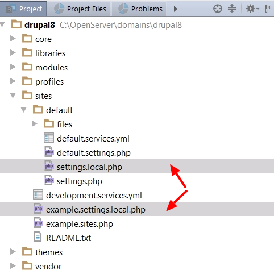Screen dimensions: 274x274
Task: Click the drupal8 root folder icon
Action: [x=16, y=24]
